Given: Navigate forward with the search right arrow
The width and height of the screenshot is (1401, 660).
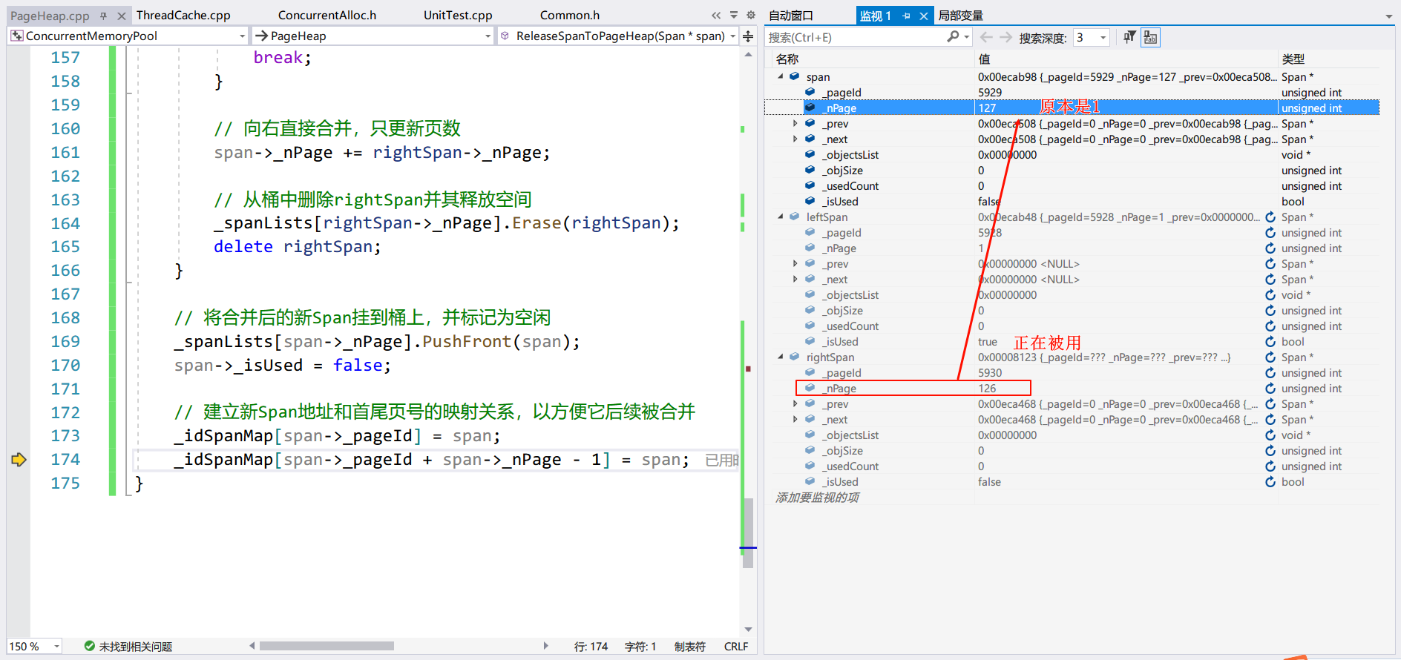Looking at the screenshot, I should (x=1005, y=37).
